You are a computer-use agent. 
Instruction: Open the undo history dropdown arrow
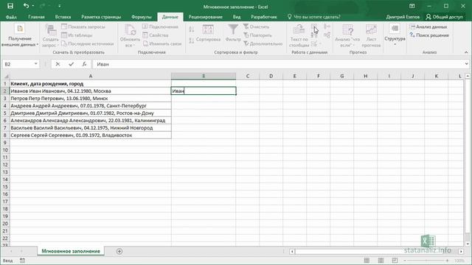point(33,6)
